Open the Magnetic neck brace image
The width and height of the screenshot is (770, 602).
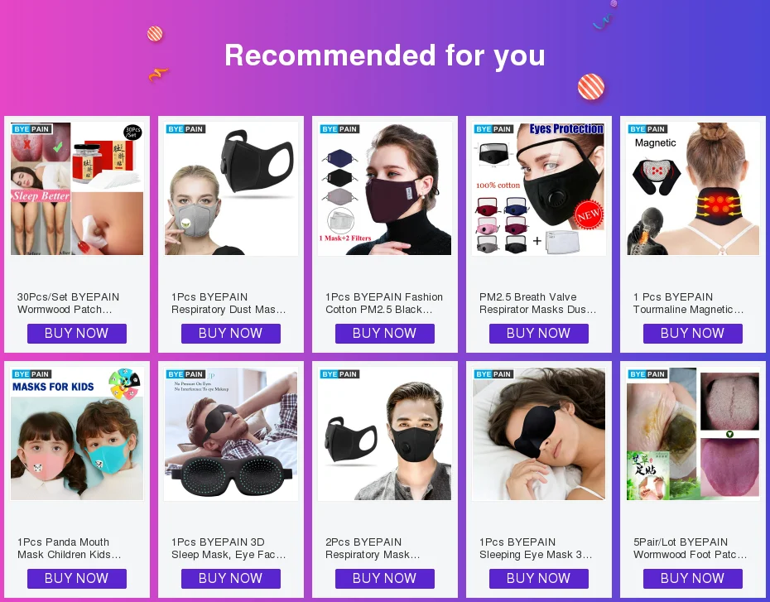693,189
